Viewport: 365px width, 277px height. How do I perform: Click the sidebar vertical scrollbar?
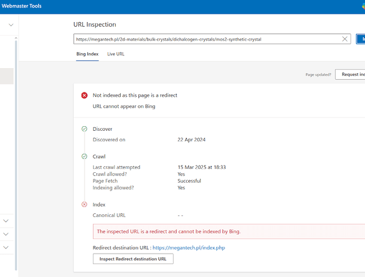pyautogui.click(x=16, y=155)
